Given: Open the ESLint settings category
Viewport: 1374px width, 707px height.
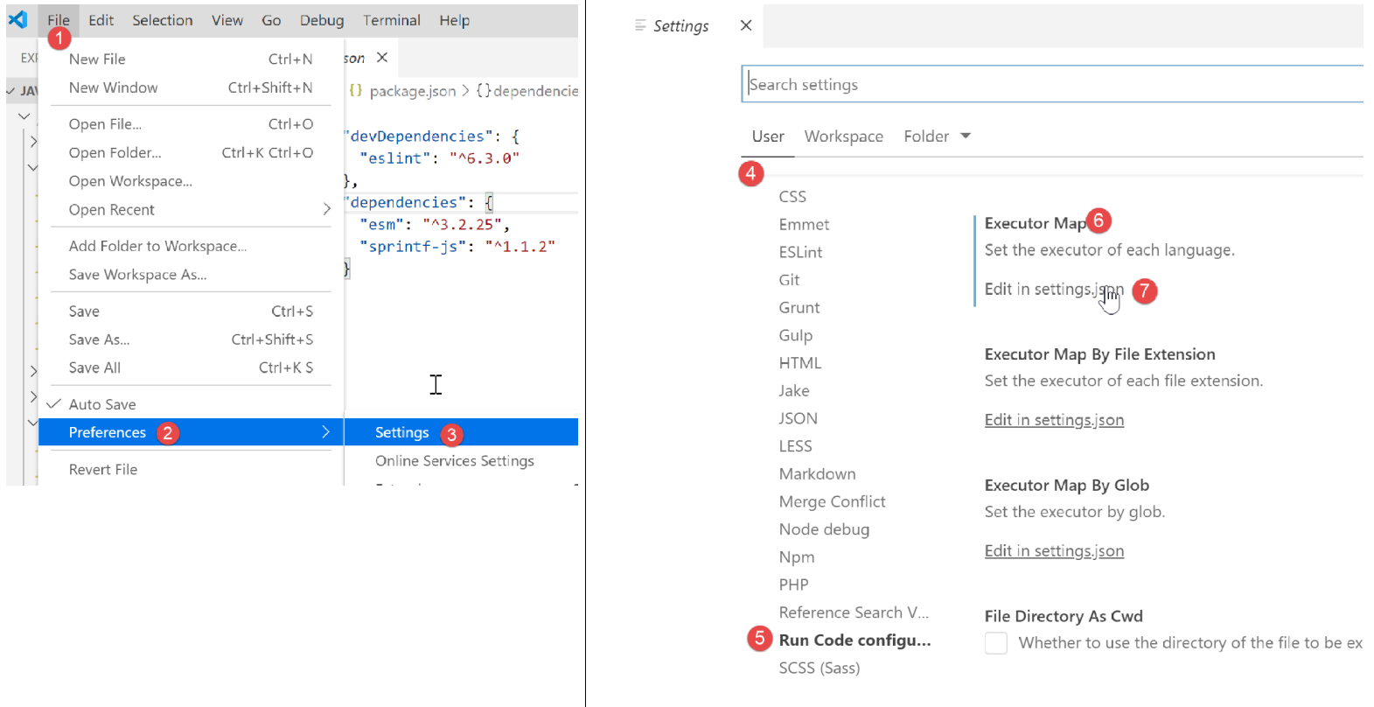Looking at the screenshot, I should click(800, 252).
